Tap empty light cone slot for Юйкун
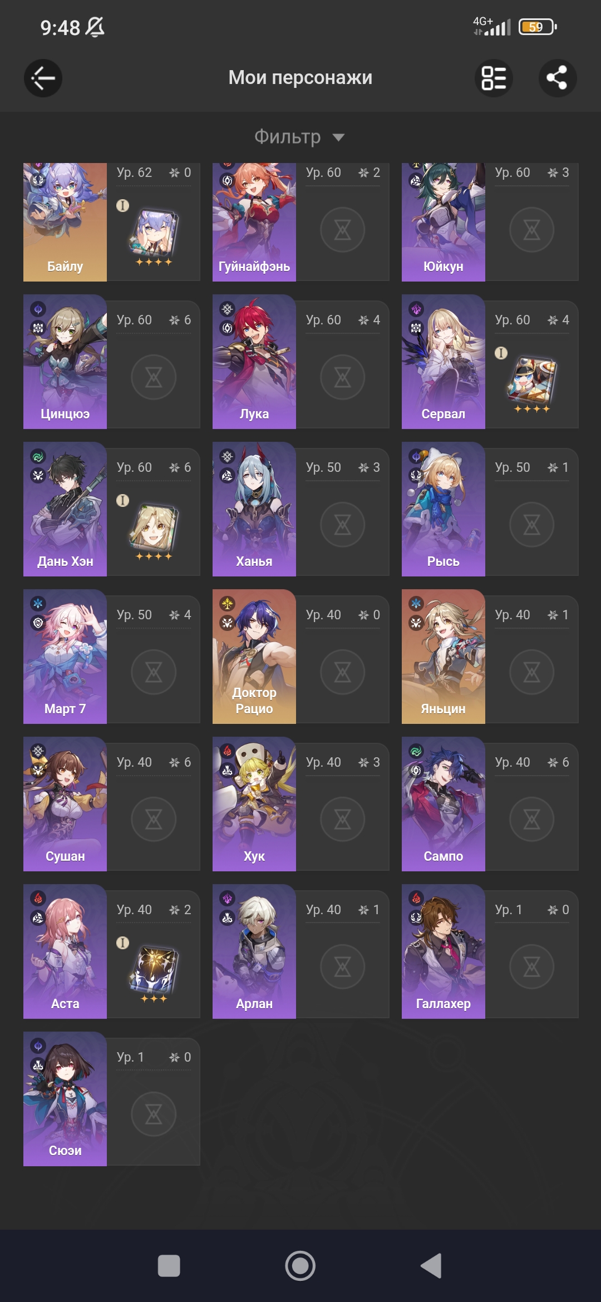The height and width of the screenshot is (1302, 601). 532,230
